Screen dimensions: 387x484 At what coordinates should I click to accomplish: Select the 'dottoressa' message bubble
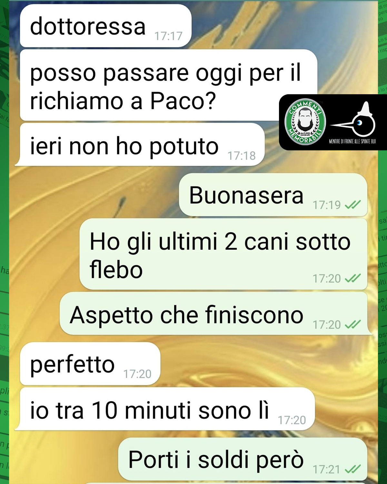(x=106, y=26)
